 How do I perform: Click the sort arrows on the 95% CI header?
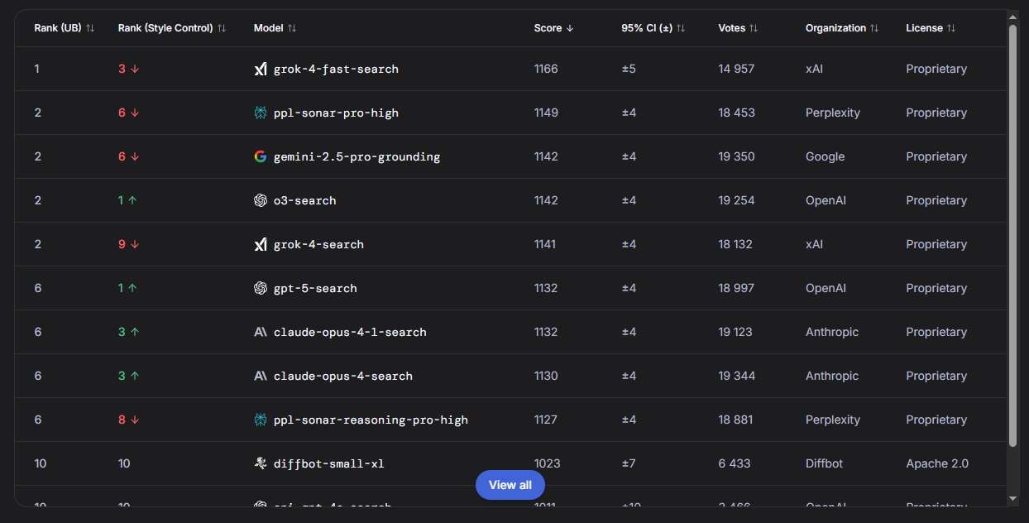click(x=681, y=27)
